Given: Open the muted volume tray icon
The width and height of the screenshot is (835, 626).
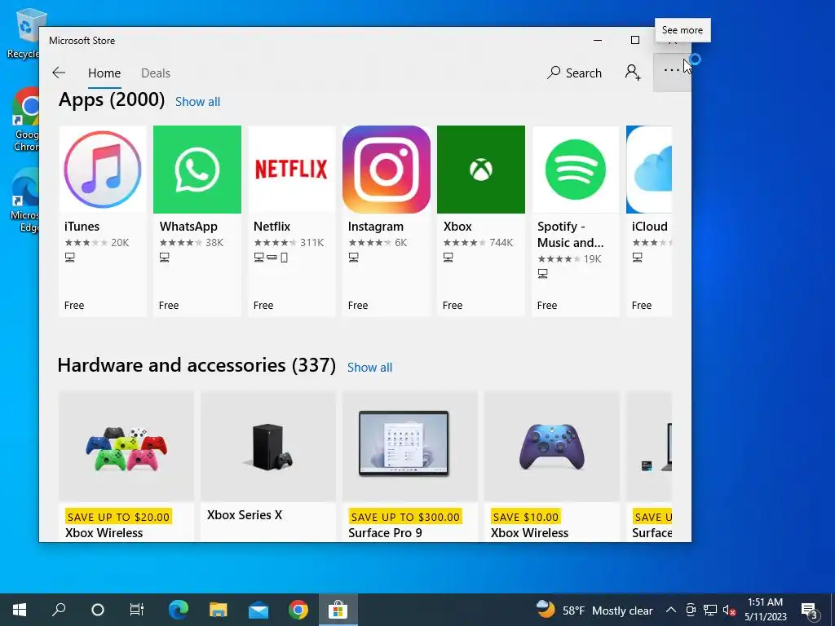Looking at the screenshot, I should tap(729, 610).
